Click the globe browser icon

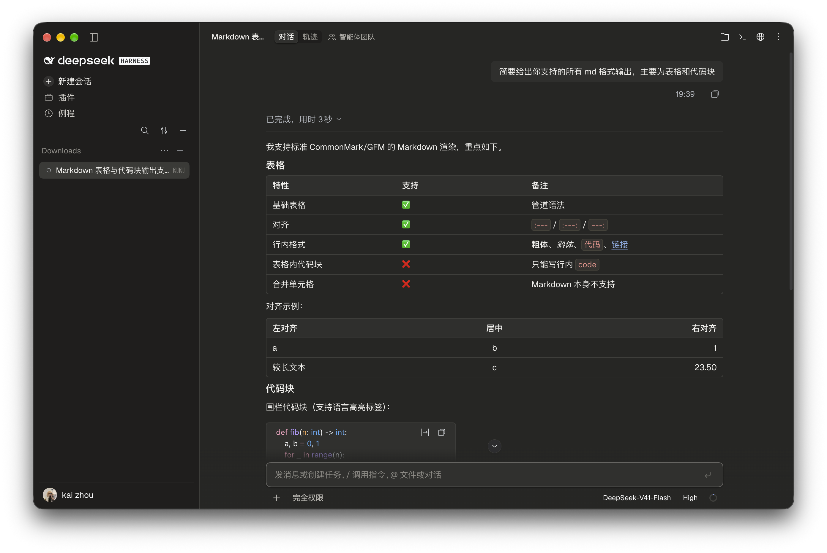tap(760, 37)
